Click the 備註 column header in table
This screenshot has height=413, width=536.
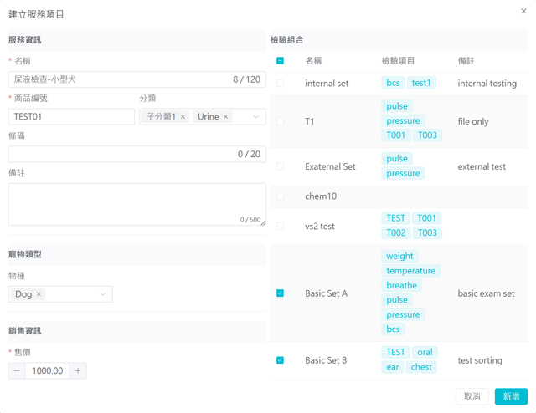point(466,61)
